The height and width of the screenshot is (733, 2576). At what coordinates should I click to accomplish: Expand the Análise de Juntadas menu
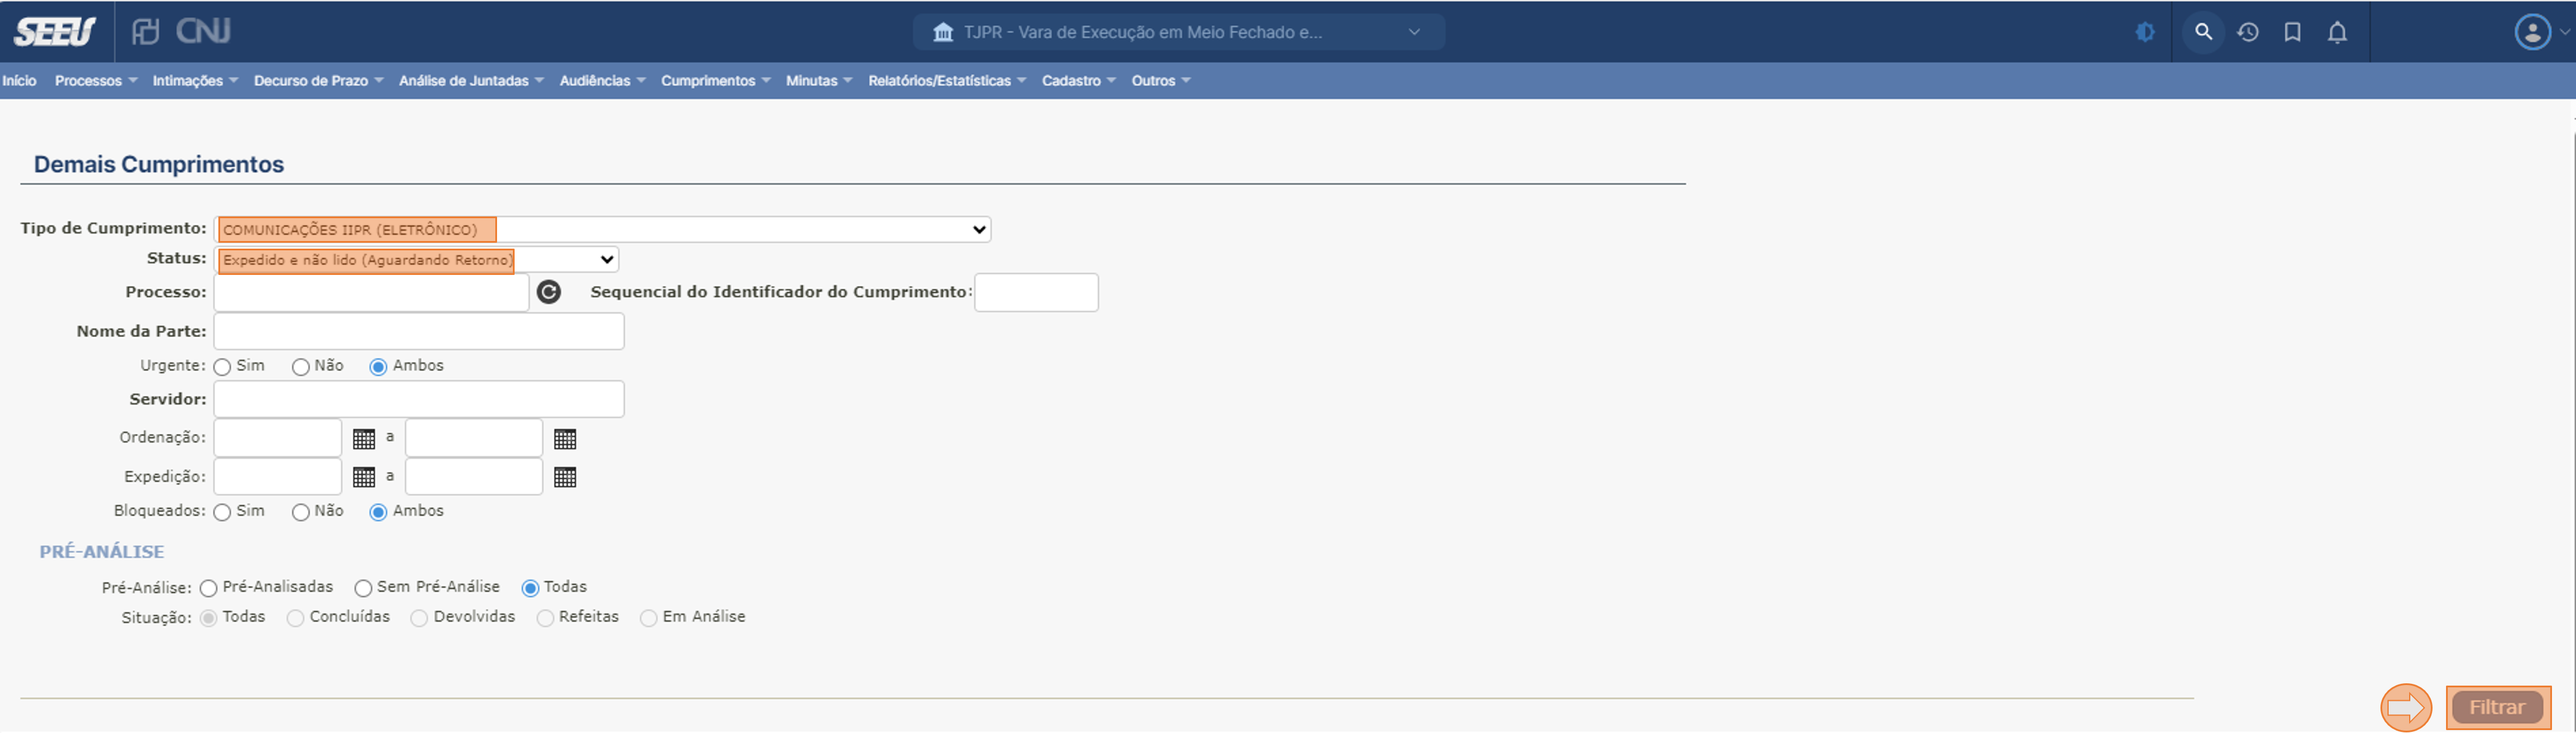click(x=471, y=81)
